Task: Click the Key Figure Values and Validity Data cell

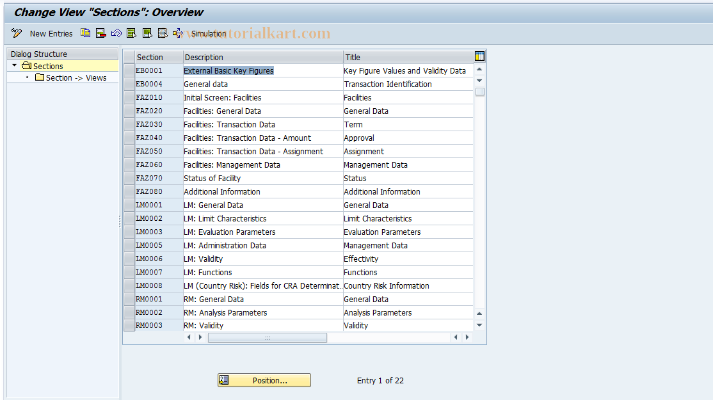Action: 408,70
